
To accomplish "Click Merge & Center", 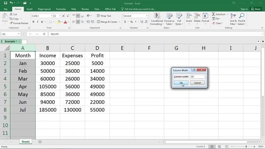I will (107, 22).
